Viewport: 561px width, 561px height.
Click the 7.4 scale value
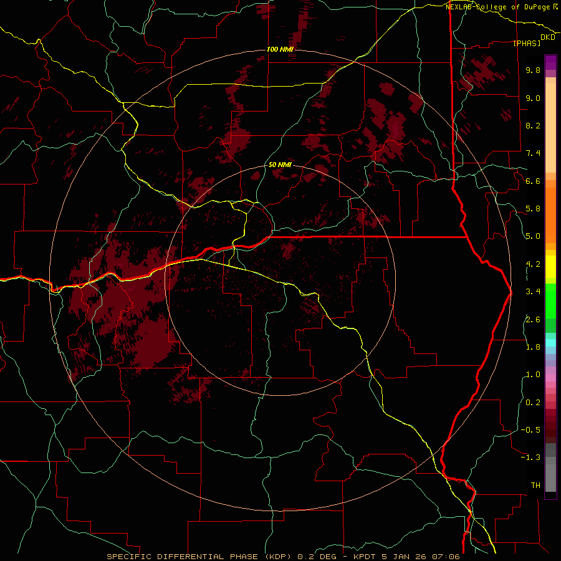tap(533, 153)
